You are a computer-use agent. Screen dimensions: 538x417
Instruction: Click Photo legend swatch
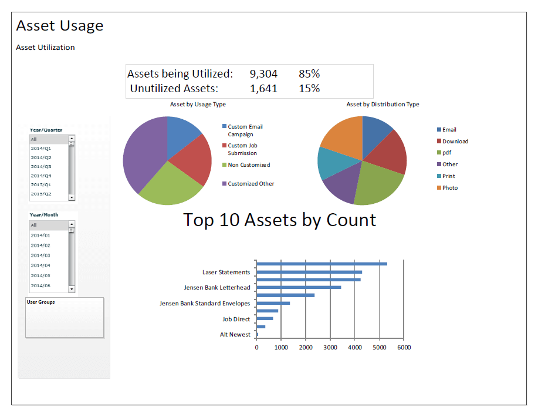439,187
